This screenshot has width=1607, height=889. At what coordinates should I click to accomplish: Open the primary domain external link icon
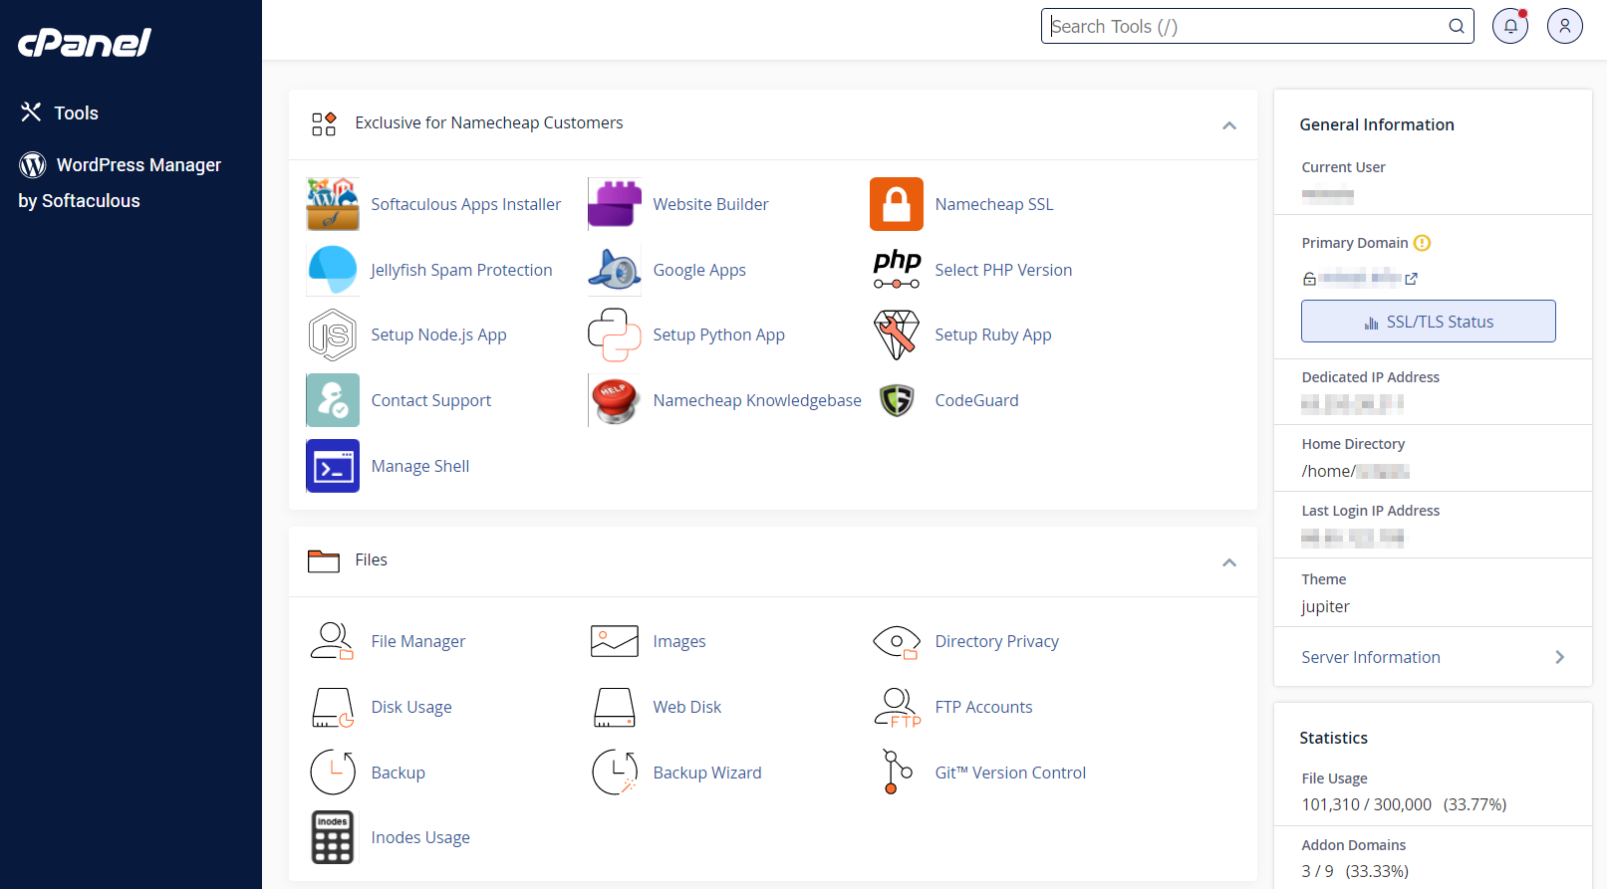click(x=1411, y=279)
